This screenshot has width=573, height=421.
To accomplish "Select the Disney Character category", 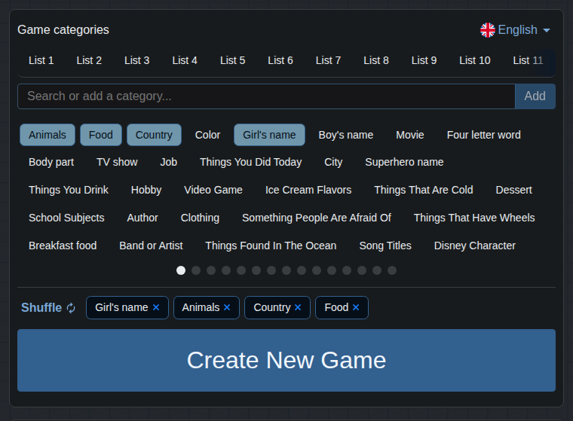I will (x=475, y=246).
